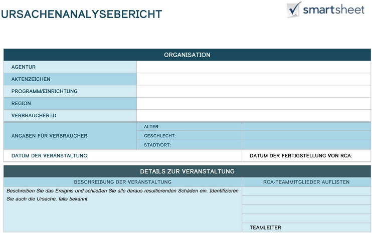The height and width of the screenshot is (233, 372).
Task: Click the BESCHREIBUNG DER VERANSTALTUNG column header
Action: [123, 182]
